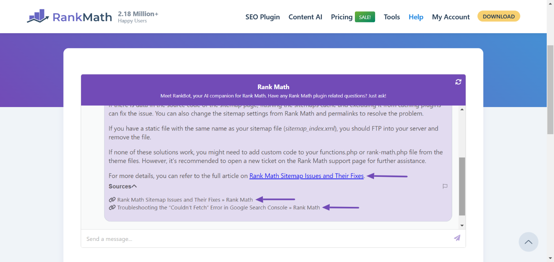554x262 pixels.
Task: Open the Help menu
Action: point(416,17)
